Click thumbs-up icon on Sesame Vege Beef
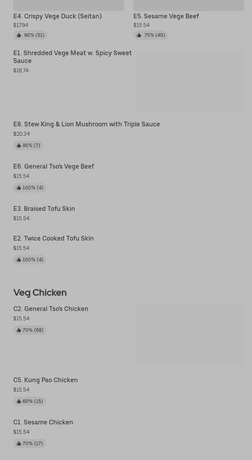This screenshot has height=460, width=252. (139, 35)
